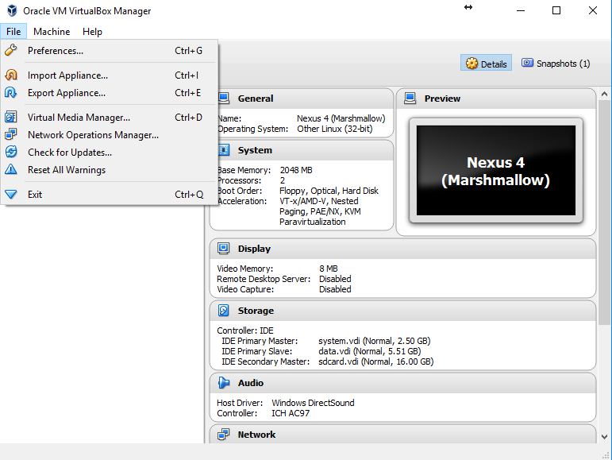The image size is (612, 460).
Task: Click the Network section header title
Action: pos(256,435)
